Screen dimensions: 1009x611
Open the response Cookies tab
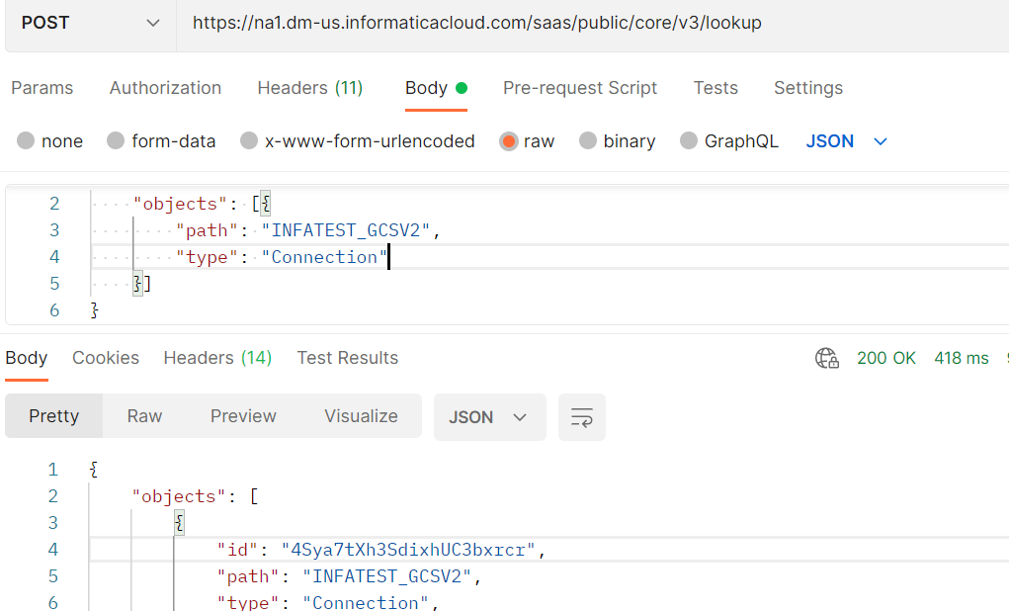click(x=106, y=358)
